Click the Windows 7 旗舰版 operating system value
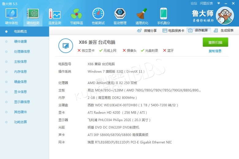The height and width of the screenshot is (159, 239). [116, 72]
